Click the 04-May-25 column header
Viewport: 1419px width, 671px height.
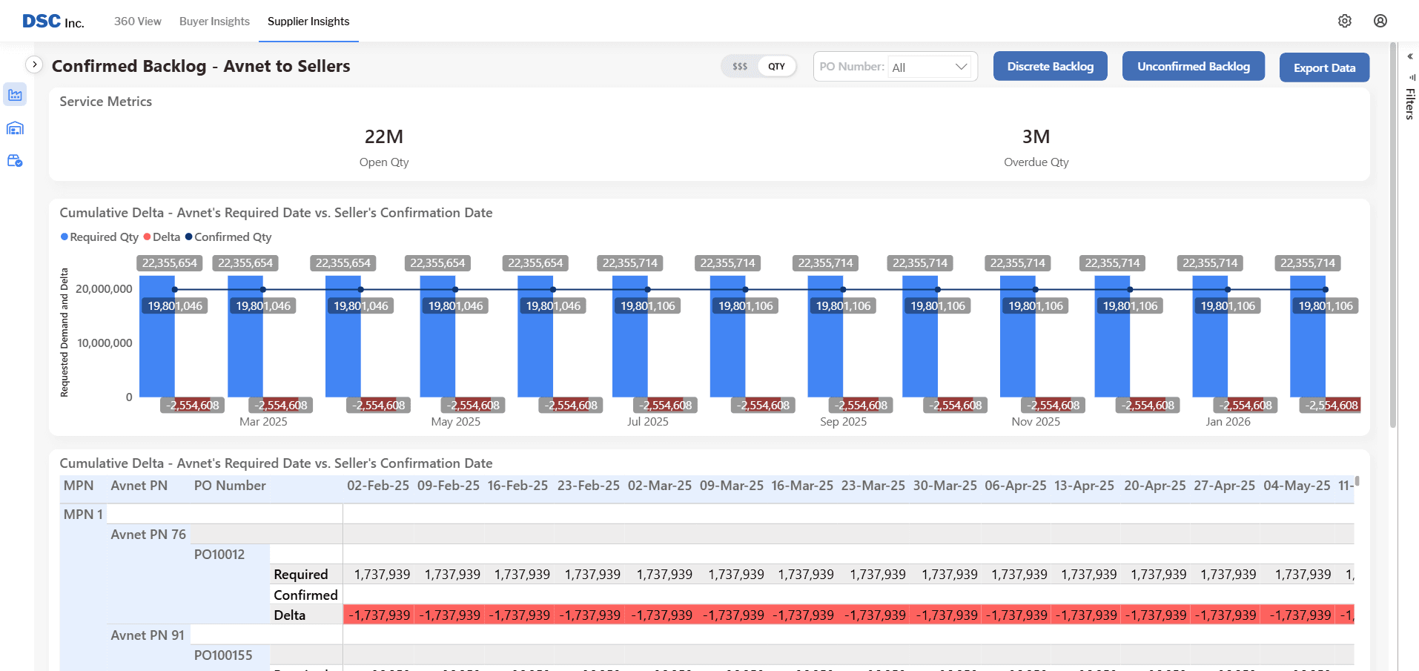tap(1297, 486)
